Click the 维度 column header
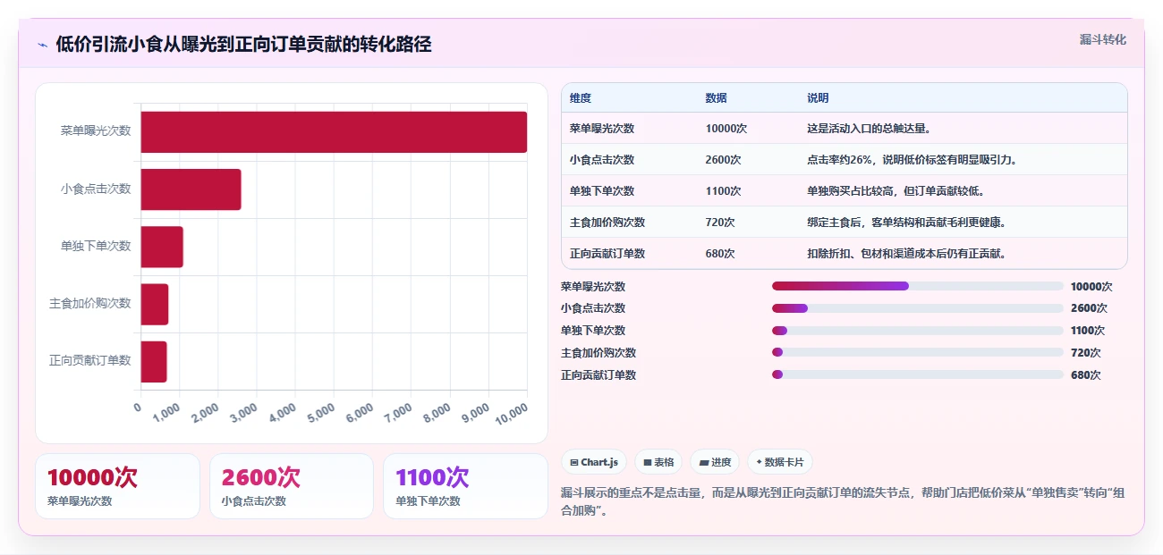This screenshot has width=1163, height=555. [x=581, y=98]
